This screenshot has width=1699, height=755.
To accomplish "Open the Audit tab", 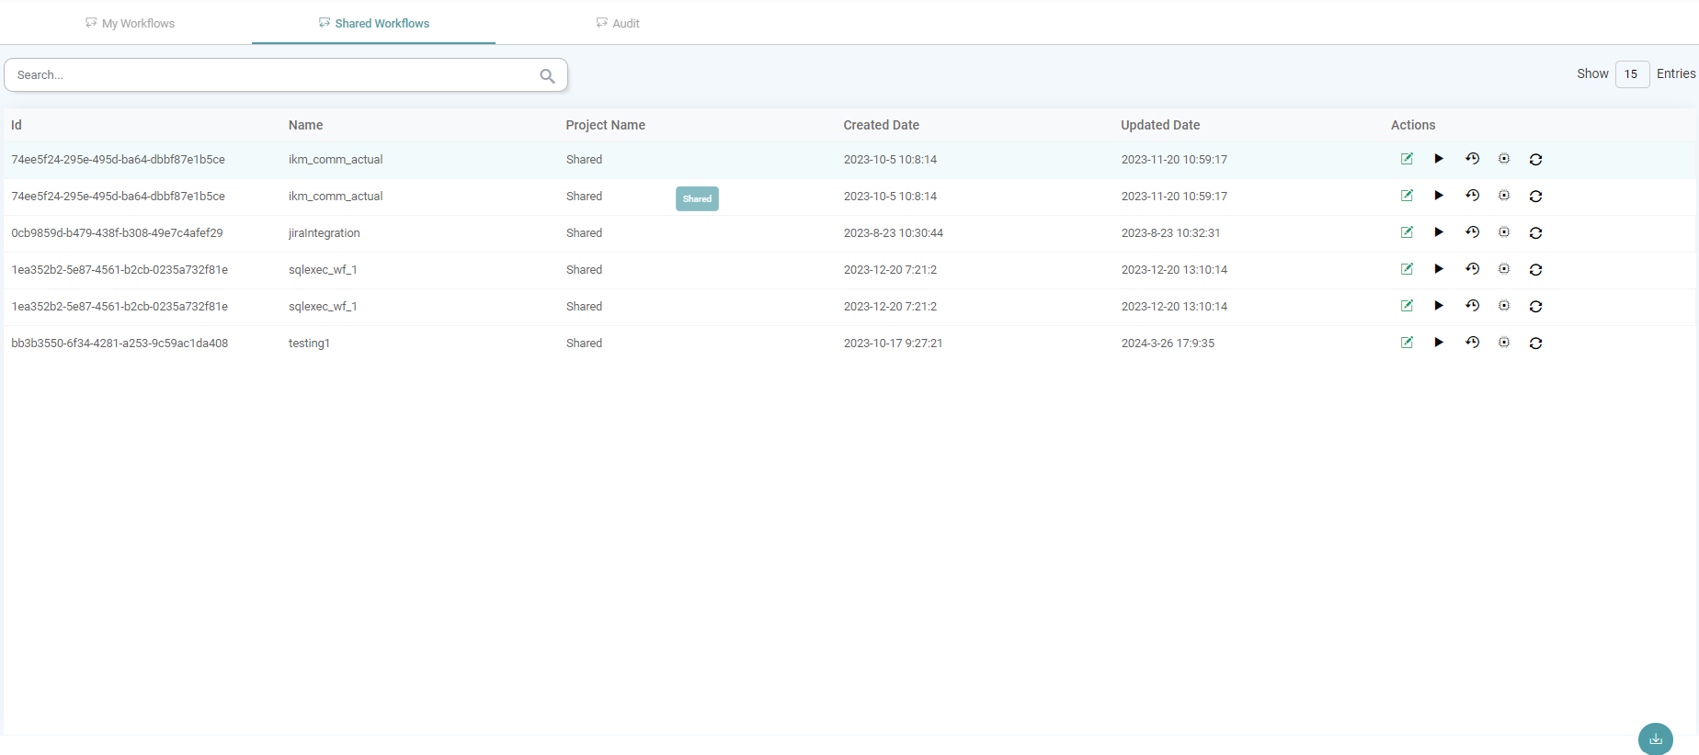I will 618,23.
